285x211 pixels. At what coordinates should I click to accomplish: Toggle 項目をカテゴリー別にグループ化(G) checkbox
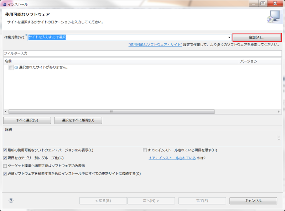5,158
